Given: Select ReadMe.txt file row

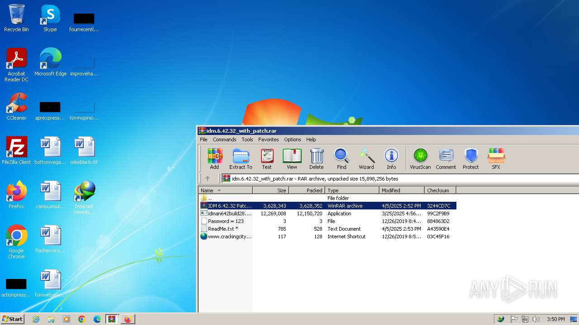Looking at the screenshot, I should coord(327,229).
